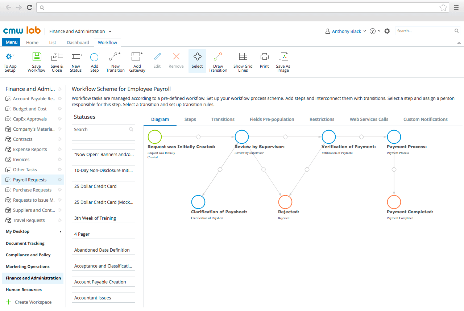This screenshot has width=464, height=311.
Task: Open the Transitions tab
Action: click(223, 119)
